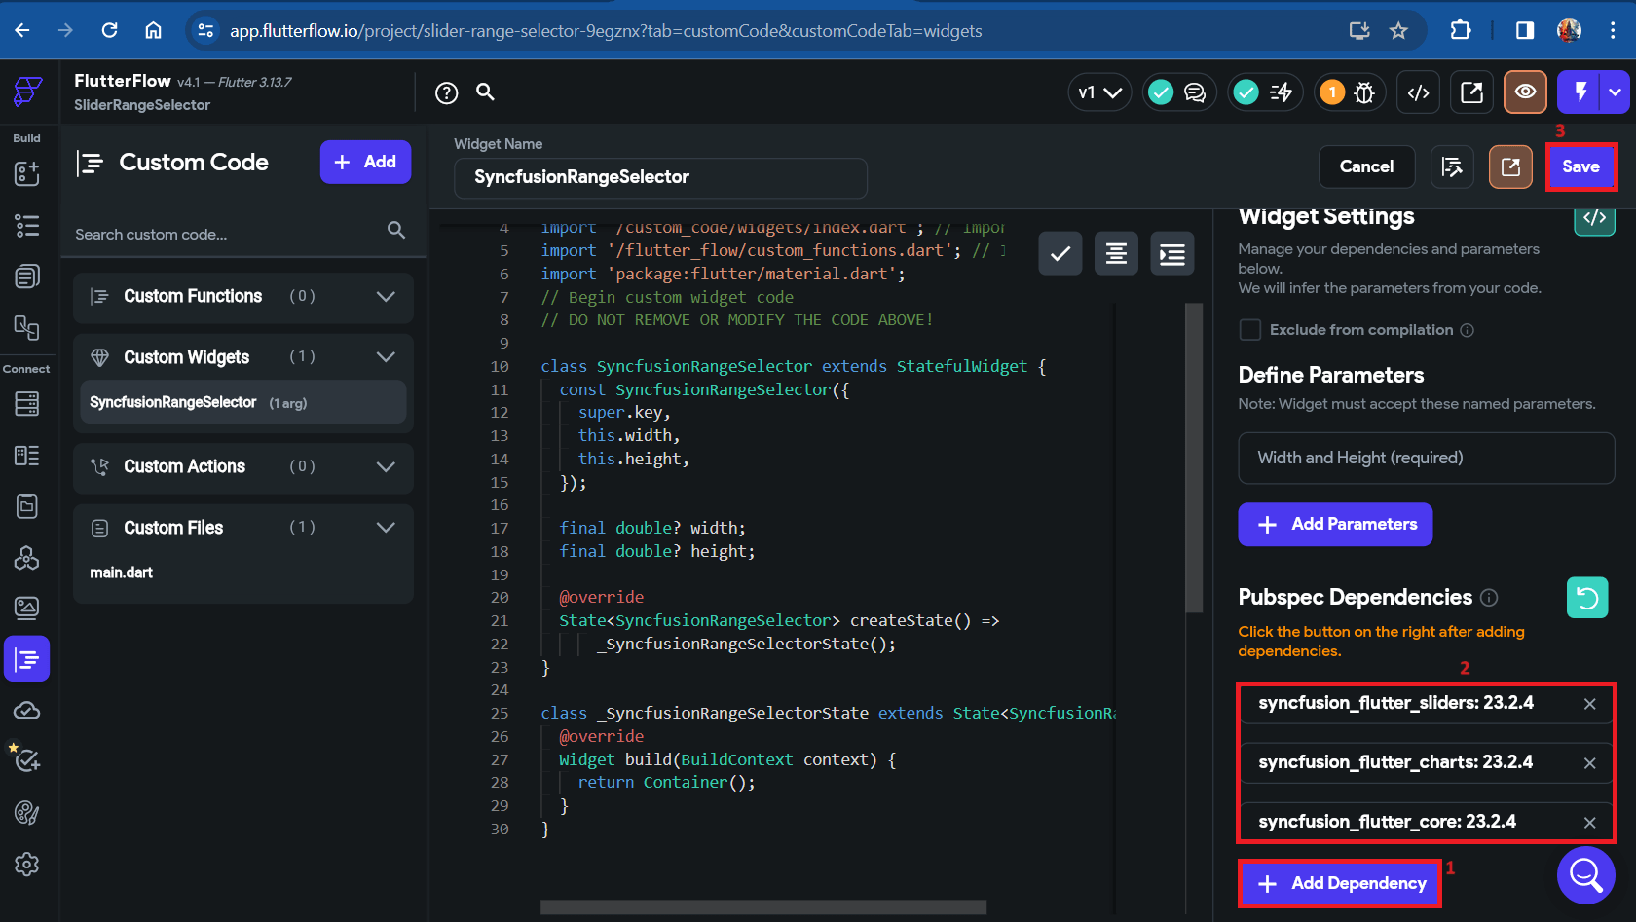The height and width of the screenshot is (922, 1636).
Task: Click the format code icon beside Cancel
Action: point(1452,166)
